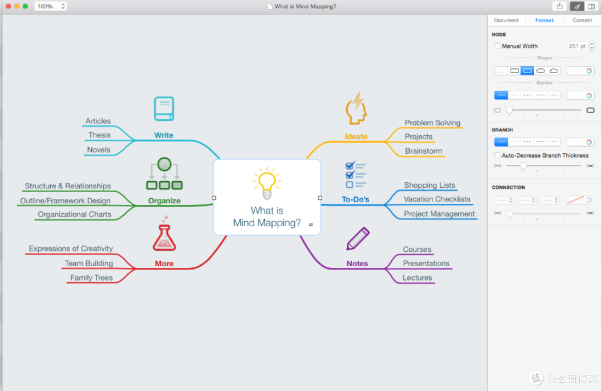Select the Write branch node
The height and width of the screenshot is (391, 602).
tap(164, 135)
